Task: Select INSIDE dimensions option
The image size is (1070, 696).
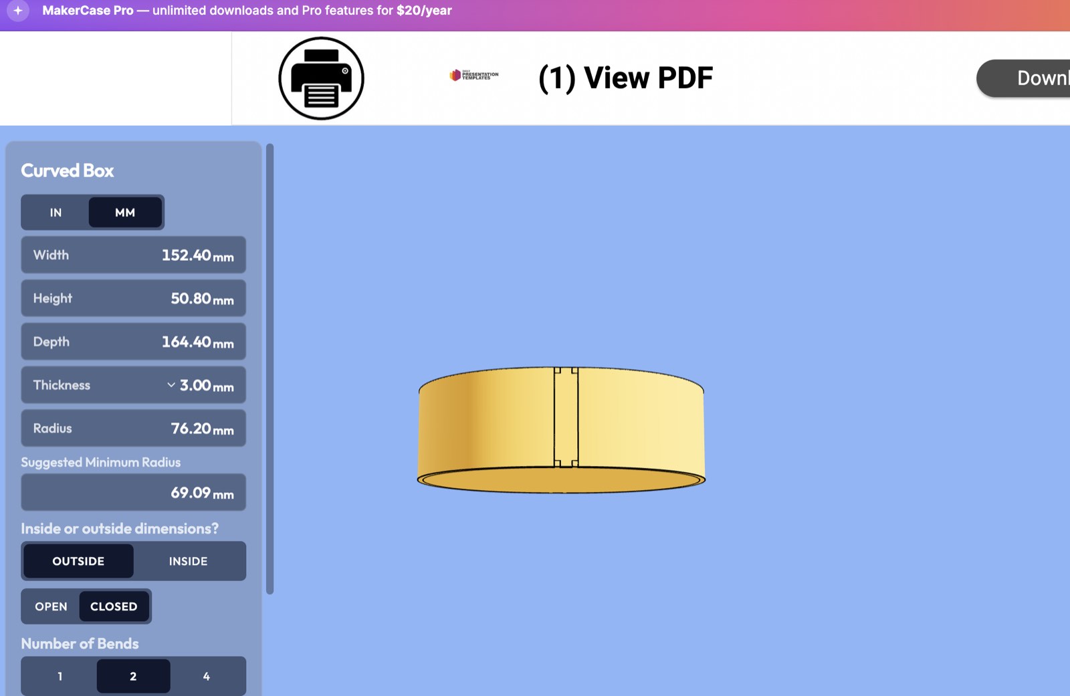Action: pos(188,561)
